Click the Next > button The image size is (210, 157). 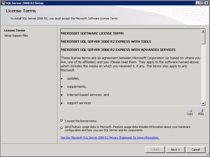coord(175,150)
